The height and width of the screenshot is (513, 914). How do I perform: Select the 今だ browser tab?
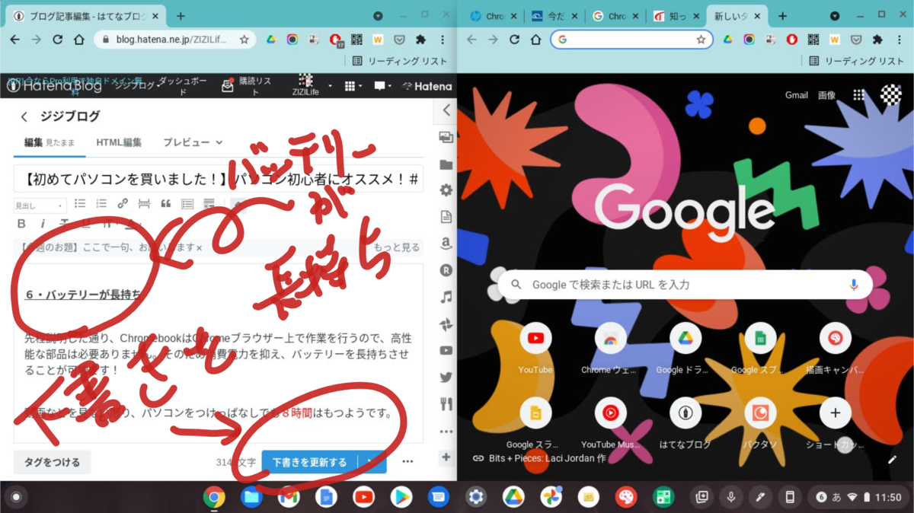pos(553,16)
